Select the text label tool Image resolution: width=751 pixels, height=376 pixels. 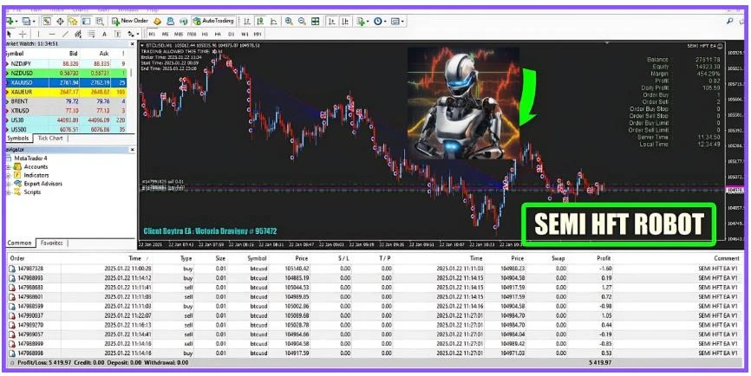(x=117, y=34)
